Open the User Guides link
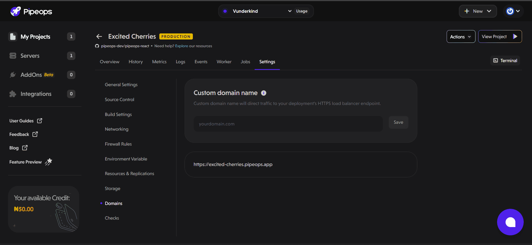The height and width of the screenshot is (245, 532). click(26, 121)
